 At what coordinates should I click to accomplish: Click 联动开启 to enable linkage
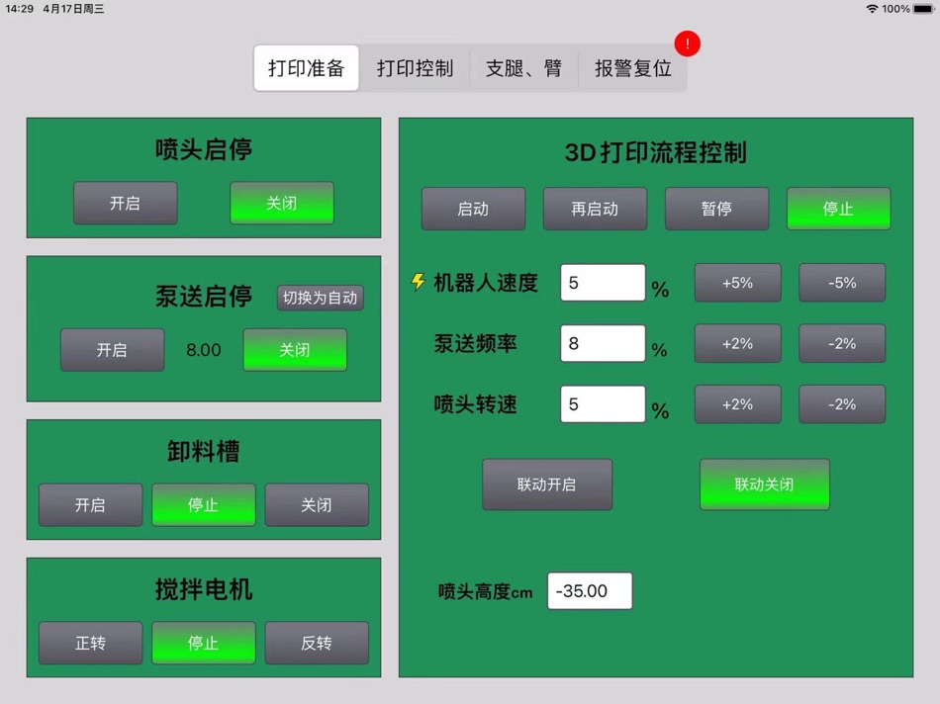point(547,484)
